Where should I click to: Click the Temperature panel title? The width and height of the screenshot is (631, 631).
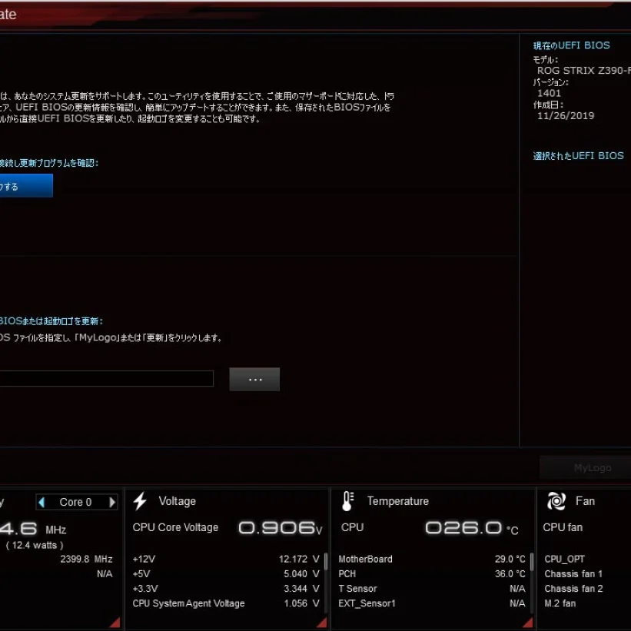(x=398, y=501)
